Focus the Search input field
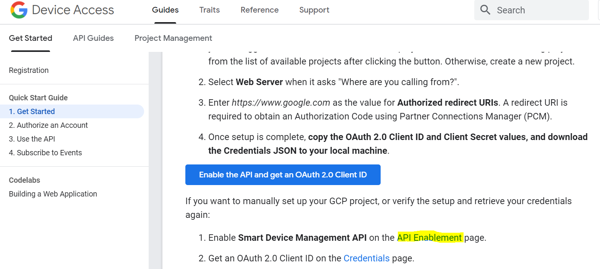Viewport: 600px width, 269px height. click(531, 10)
